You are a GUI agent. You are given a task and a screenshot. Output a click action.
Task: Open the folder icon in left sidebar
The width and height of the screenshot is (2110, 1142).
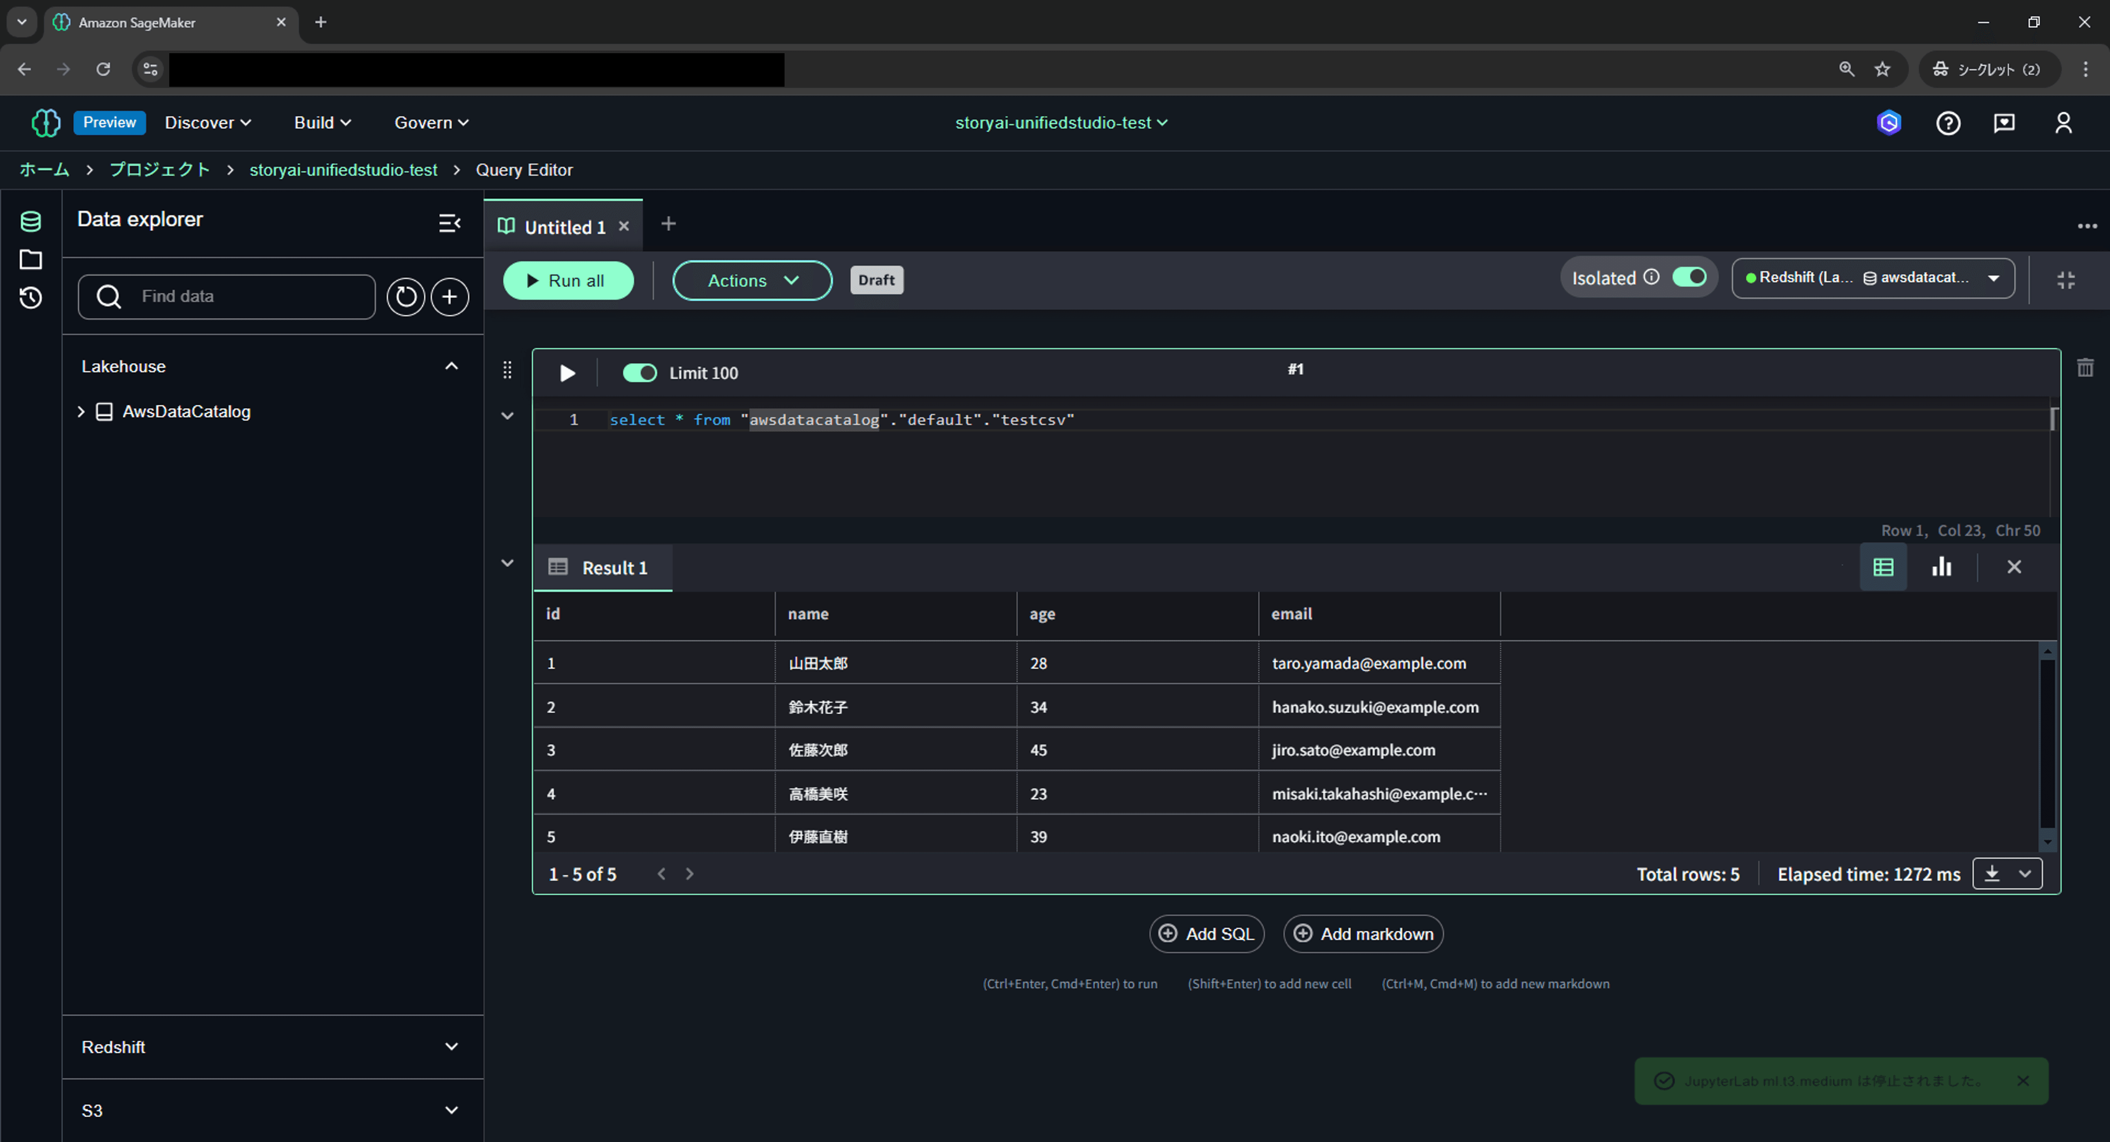pyautogui.click(x=30, y=260)
